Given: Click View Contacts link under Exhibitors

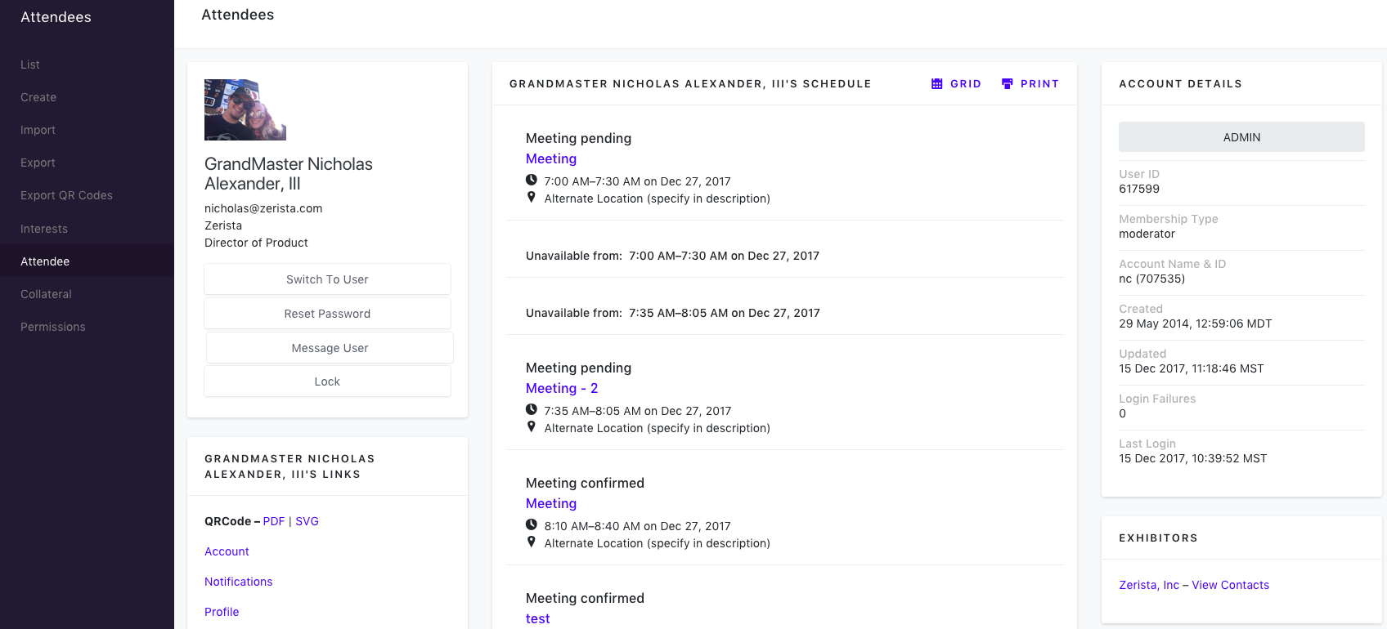Looking at the screenshot, I should (1230, 585).
